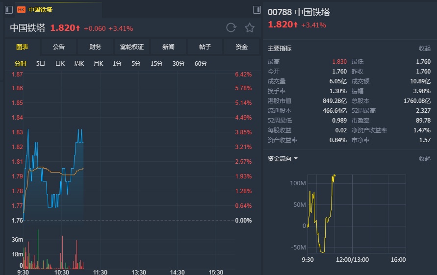Screen dimensions: 437x275
Task: Collapse the 主要指标 section
Action: (x=424, y=49)
